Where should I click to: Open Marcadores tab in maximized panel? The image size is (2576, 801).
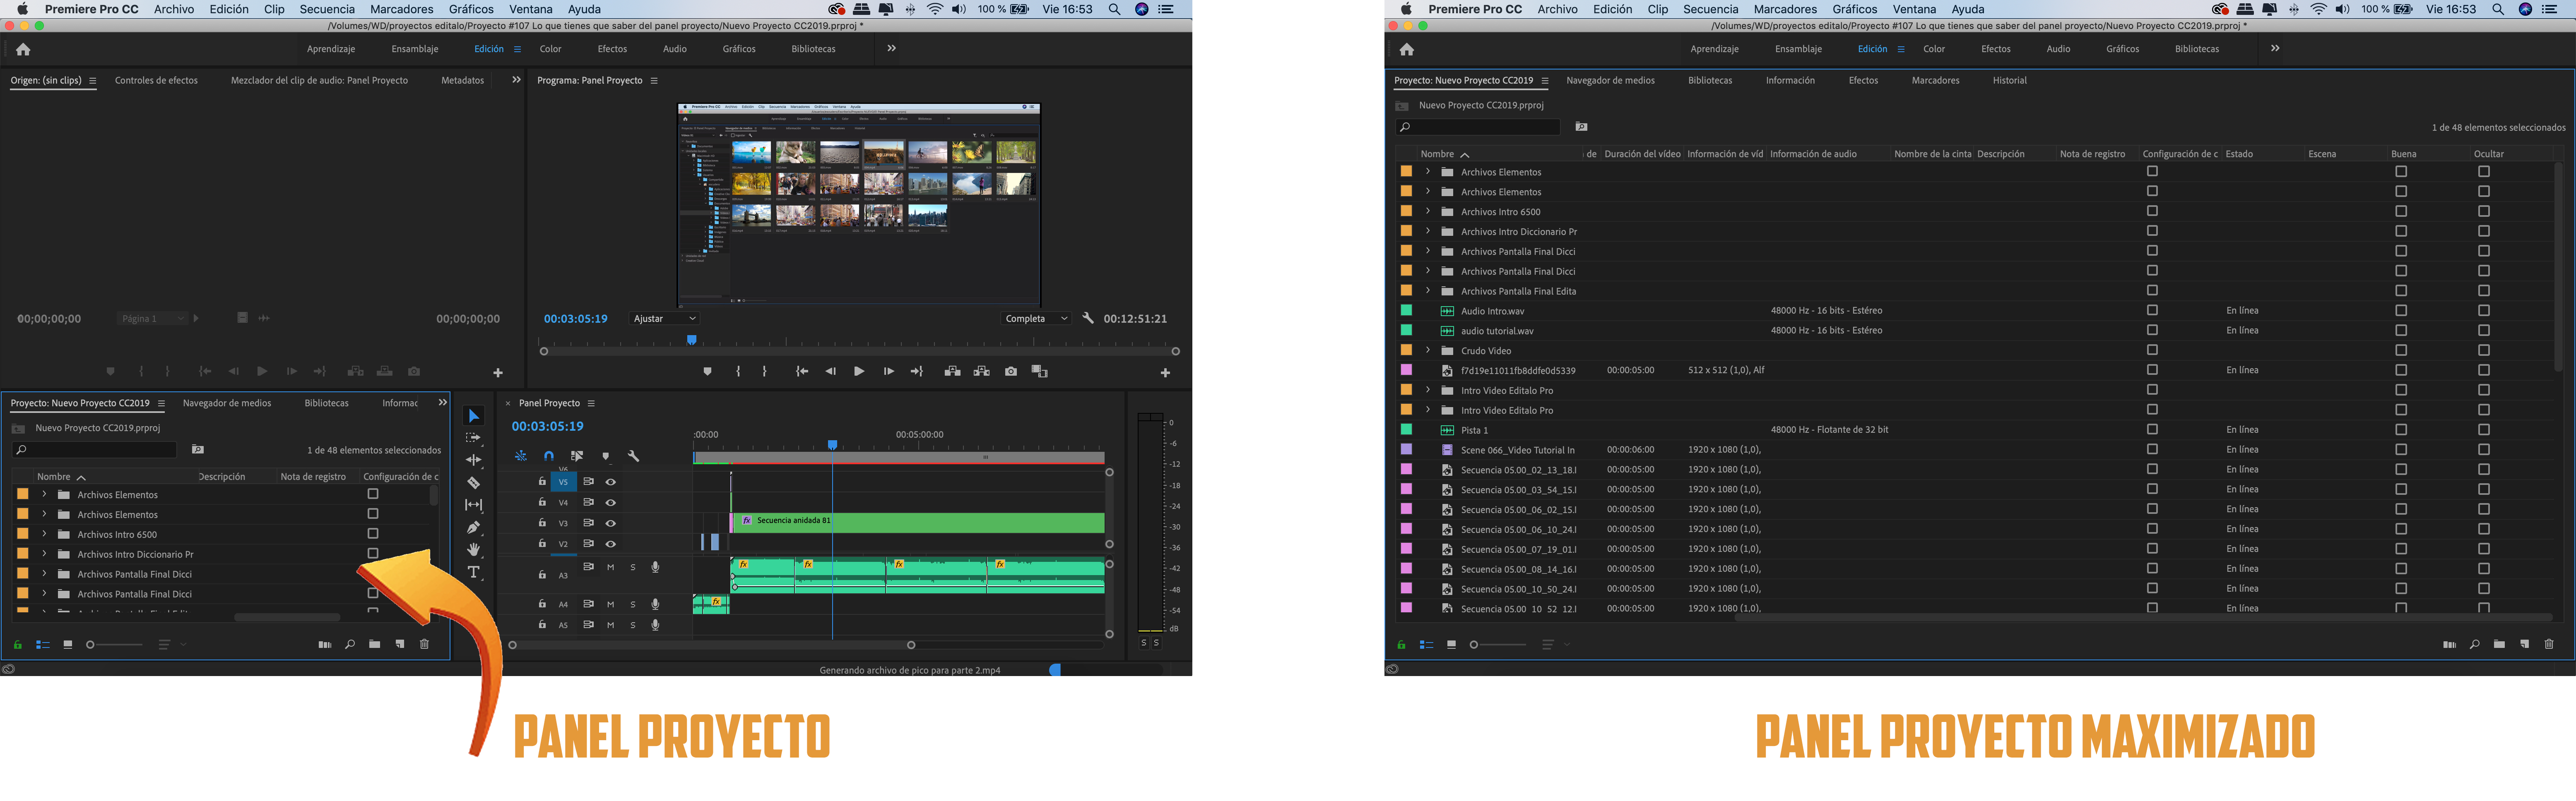[x=1935, y=81]
